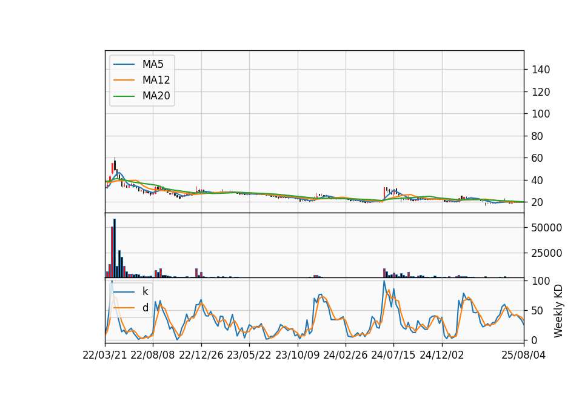Viewport: 582px width, 418px height.
Task: Click the d legend entry
Action: [145, 308]
